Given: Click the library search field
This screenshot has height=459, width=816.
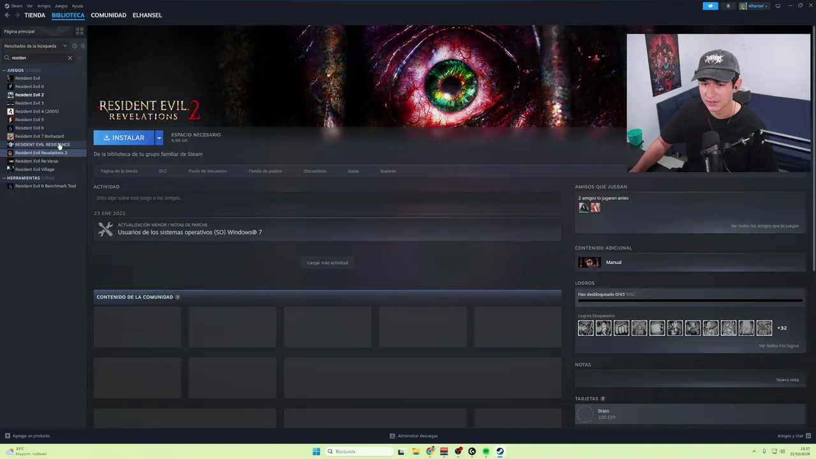Looking at the screenshot, I should coord(38,58).
